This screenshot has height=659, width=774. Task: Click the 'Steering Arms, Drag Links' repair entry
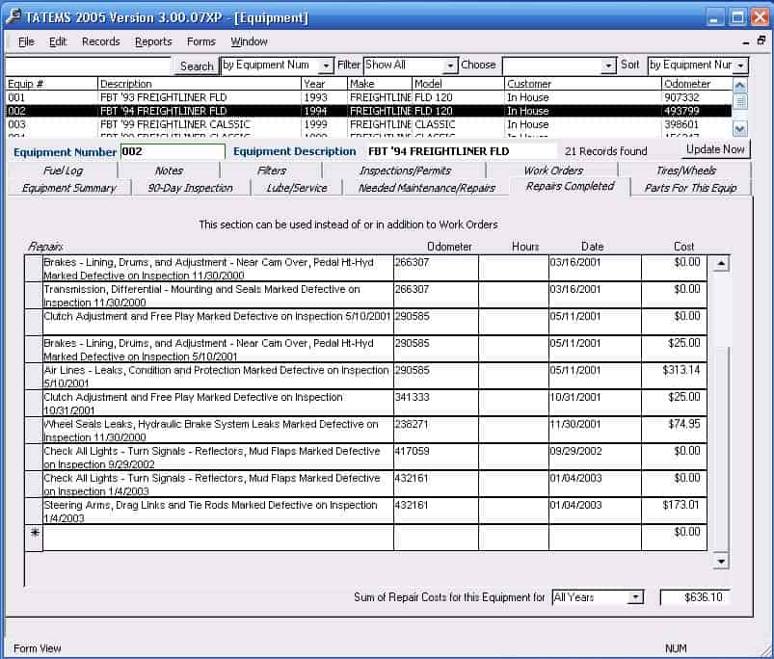point(218,511)
